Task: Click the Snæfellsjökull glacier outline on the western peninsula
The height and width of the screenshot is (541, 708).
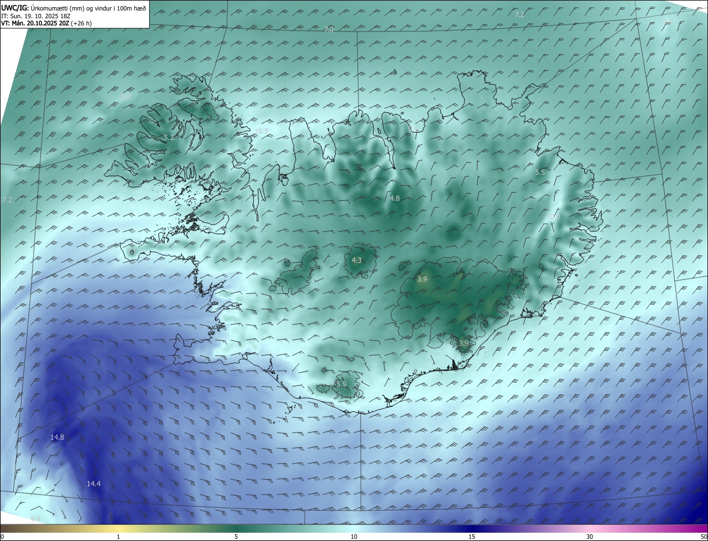Action: (x=132, y=252)
